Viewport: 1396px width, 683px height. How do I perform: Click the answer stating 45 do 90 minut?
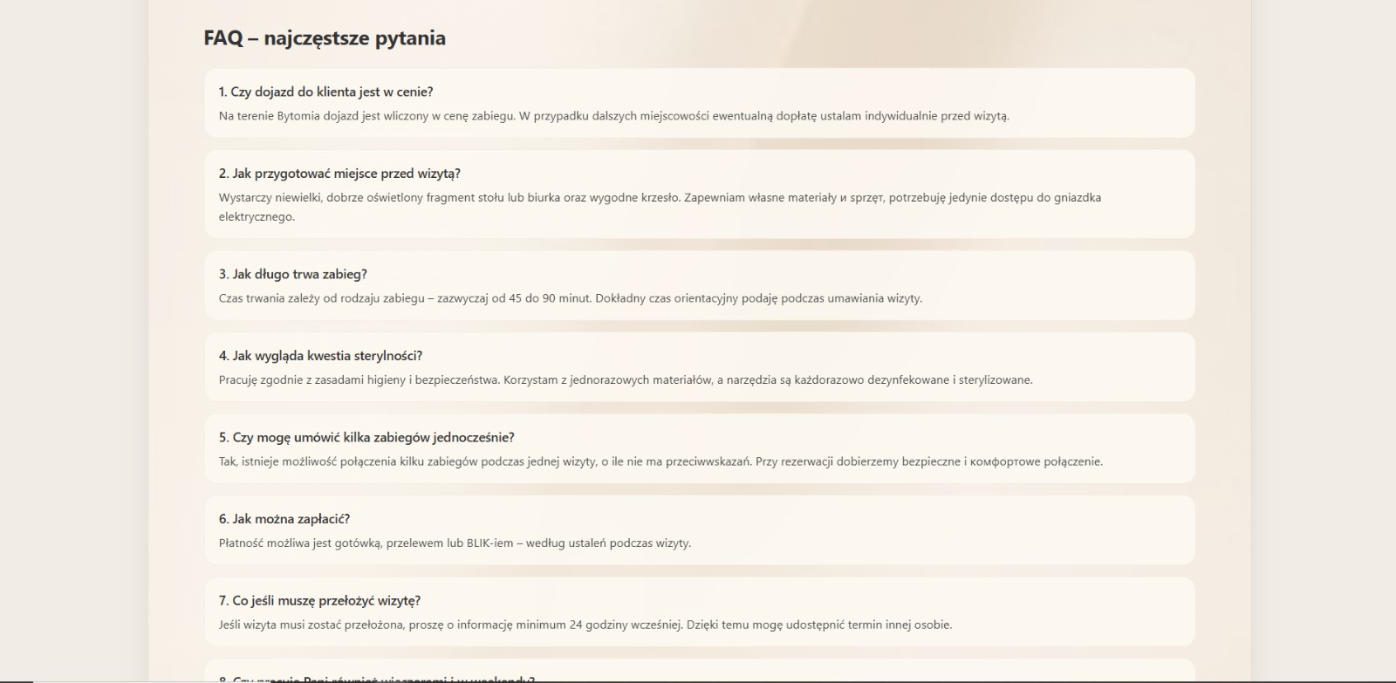(x=570, y=298)
